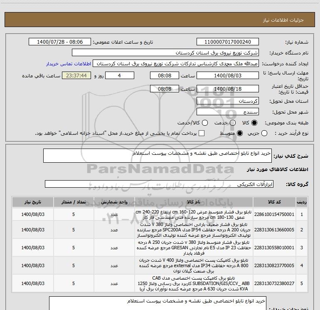Click the تاریخ نیاز column header

[33, 202]
